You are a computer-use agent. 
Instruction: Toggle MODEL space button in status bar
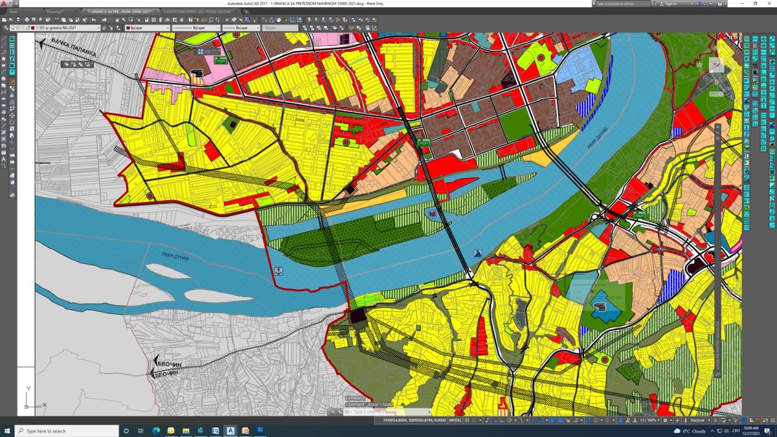coord(455,420)
